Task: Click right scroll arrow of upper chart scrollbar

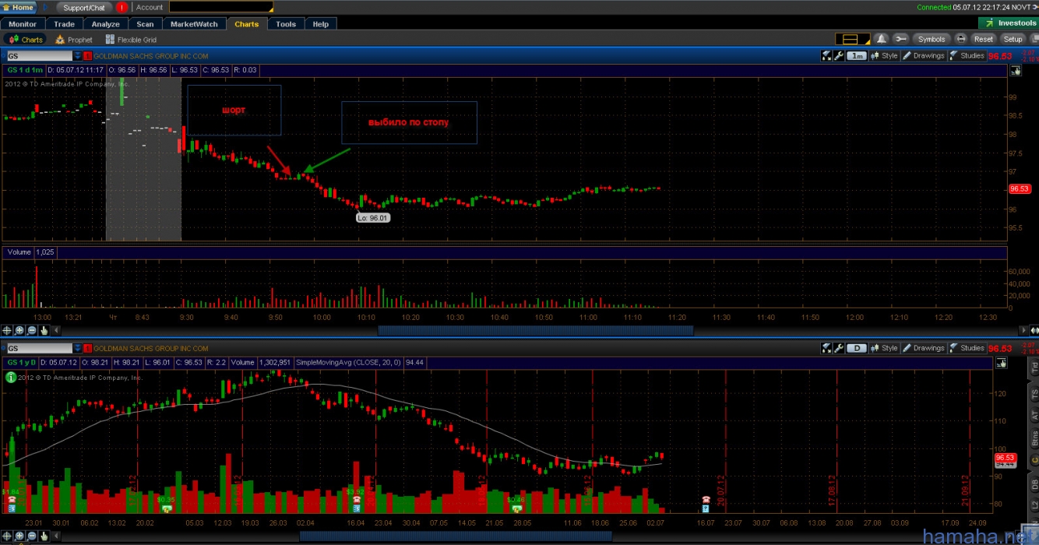Action: tap(1023, 330)
